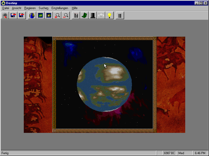Open the Hilfe menu
Viewport: 209px width, 156px height.
coord(74,8)
